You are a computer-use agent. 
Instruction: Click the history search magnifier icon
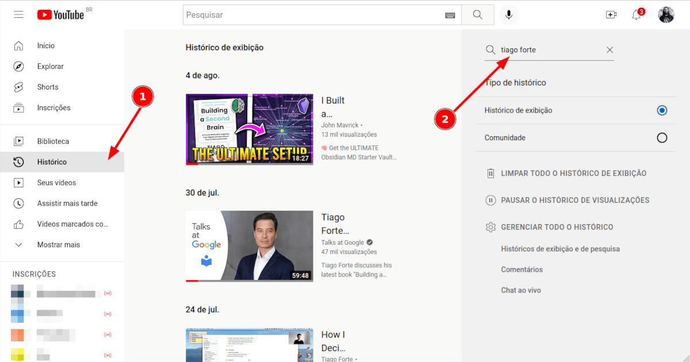[x=490, y=50]
